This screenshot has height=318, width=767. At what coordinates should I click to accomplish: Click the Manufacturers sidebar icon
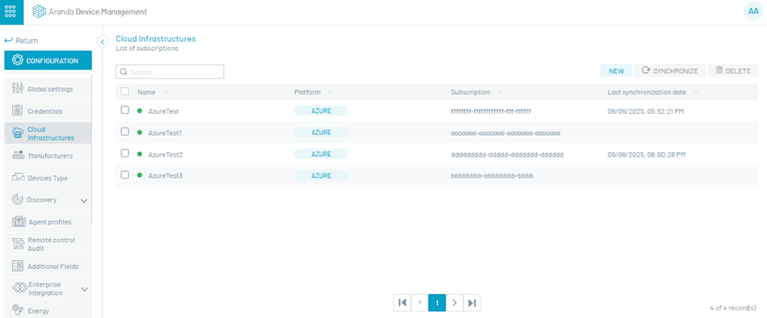click(18, 156)
